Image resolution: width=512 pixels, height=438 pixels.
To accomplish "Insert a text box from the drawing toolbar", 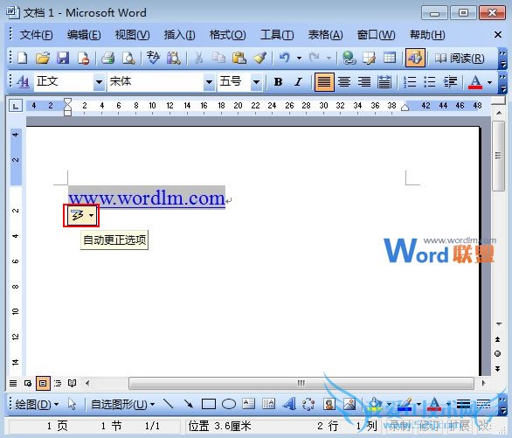I will pyautogui.click(x=249, y=405).
